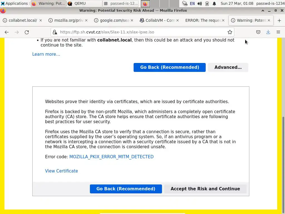285x214 pixels.
Task: Select the QEMU taskbar window
Action: coord(84,3)
